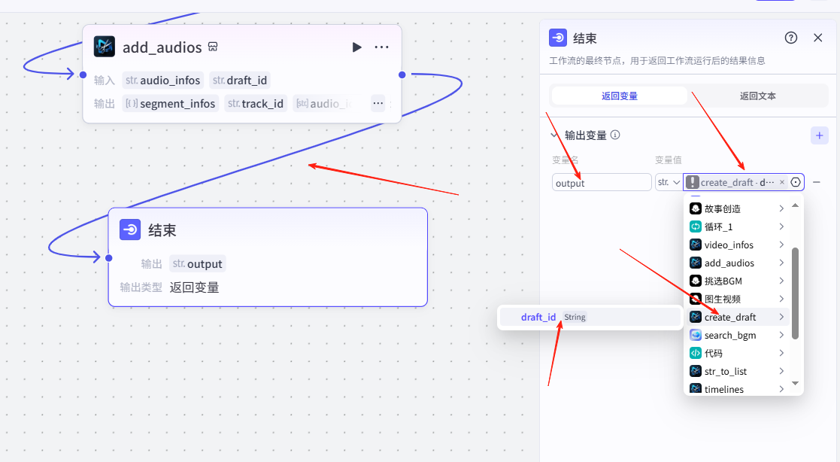Click the info icon beside 输出变量

[x=615, y=135]
